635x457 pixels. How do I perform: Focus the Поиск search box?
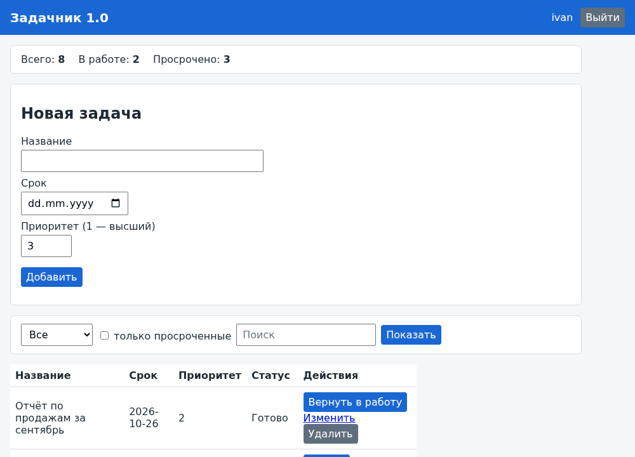point(306,334)
